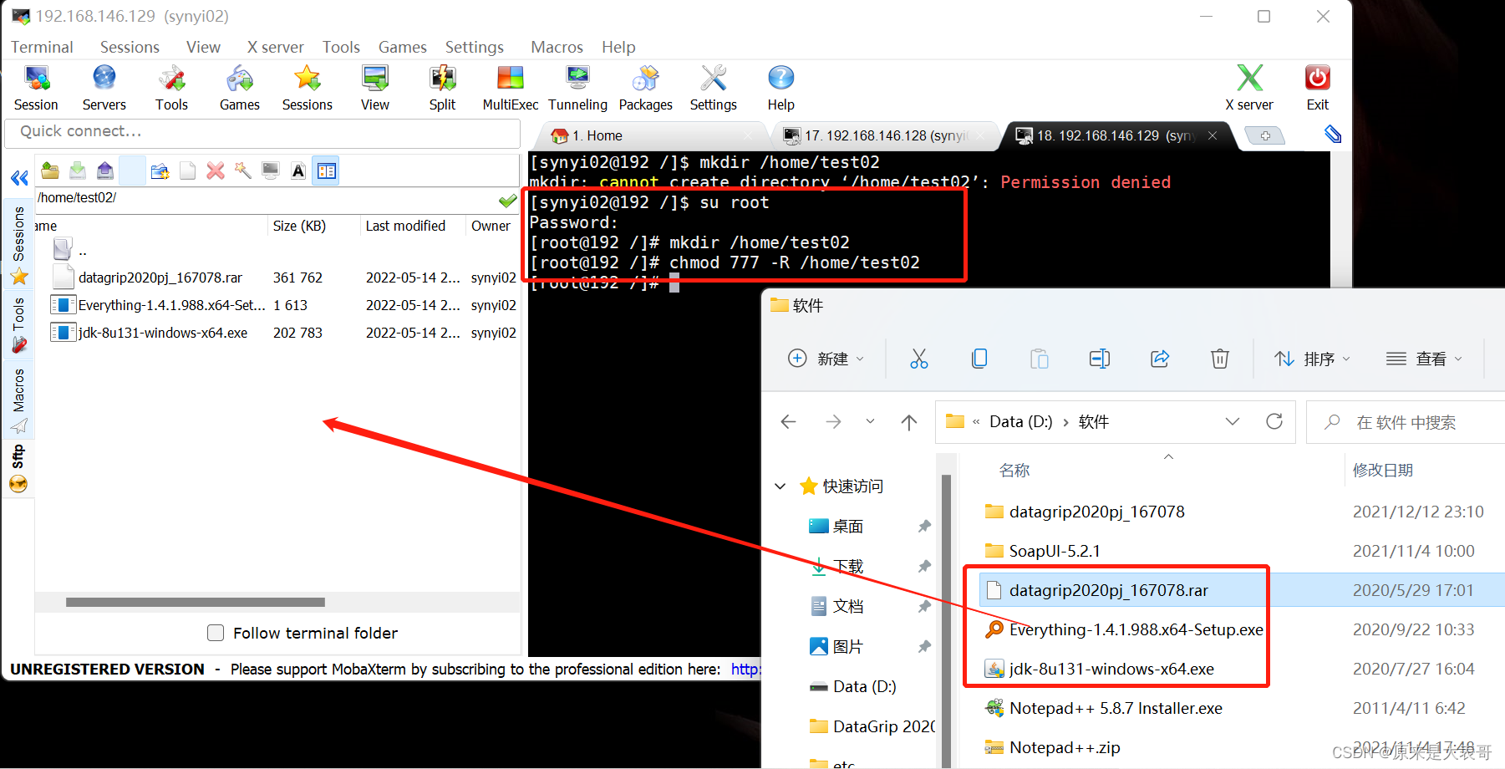This screenshot has height=769, width=1505.
Task: Sort SFTP list by Last modified column
Action: click(x=405, y=226)
